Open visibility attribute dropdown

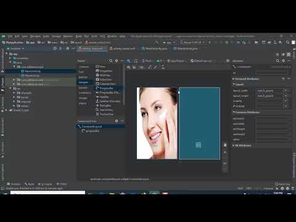(x=286, y=101)
